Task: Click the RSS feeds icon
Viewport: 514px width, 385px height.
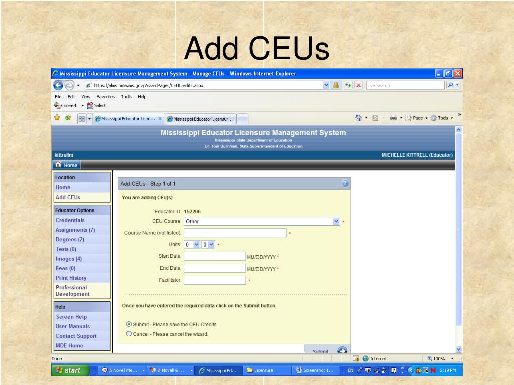Action: coord(375,118)
